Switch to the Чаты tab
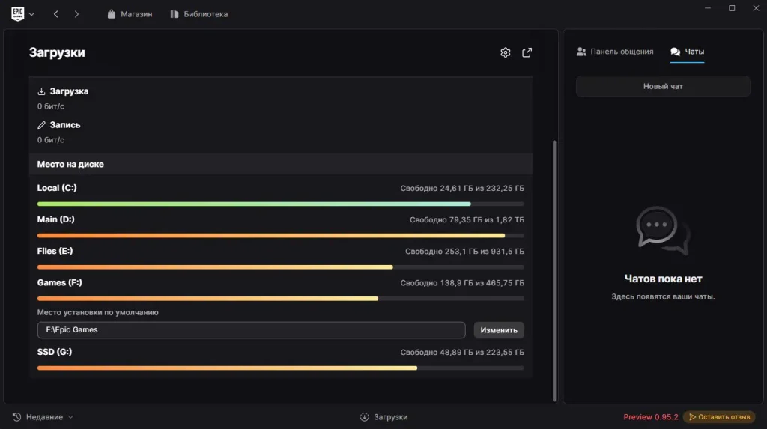This screenshot has height=429, width=767. (688, 52)
